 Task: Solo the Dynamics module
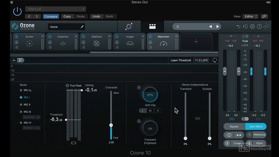click(x=50, y=42)
